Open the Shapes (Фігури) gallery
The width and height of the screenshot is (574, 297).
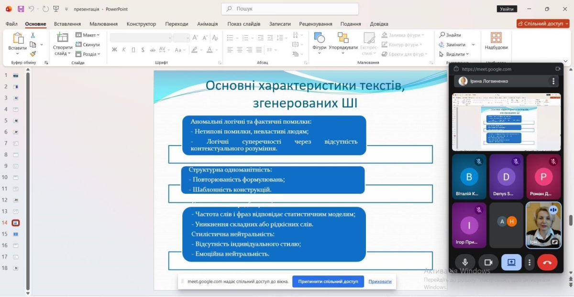[x=319, y=41]
